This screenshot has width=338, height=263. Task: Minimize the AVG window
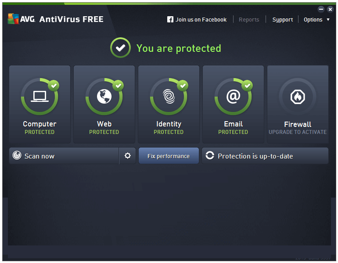point(321,9)
